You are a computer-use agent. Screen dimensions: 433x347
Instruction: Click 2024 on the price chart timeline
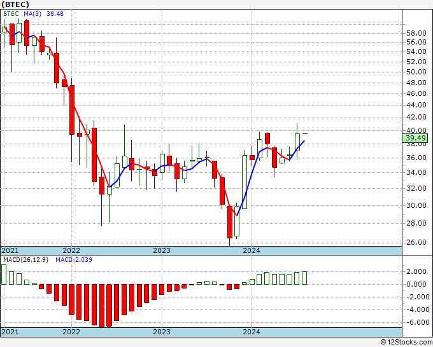252,250
